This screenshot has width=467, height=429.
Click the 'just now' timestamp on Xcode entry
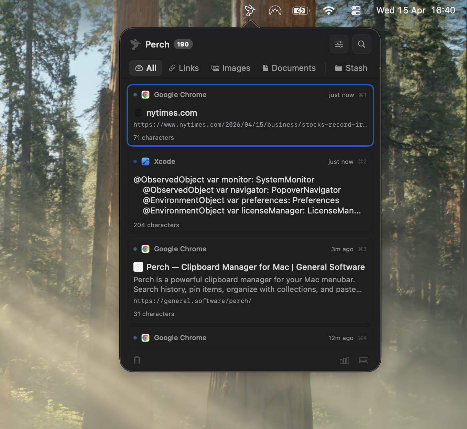point(341,162)
